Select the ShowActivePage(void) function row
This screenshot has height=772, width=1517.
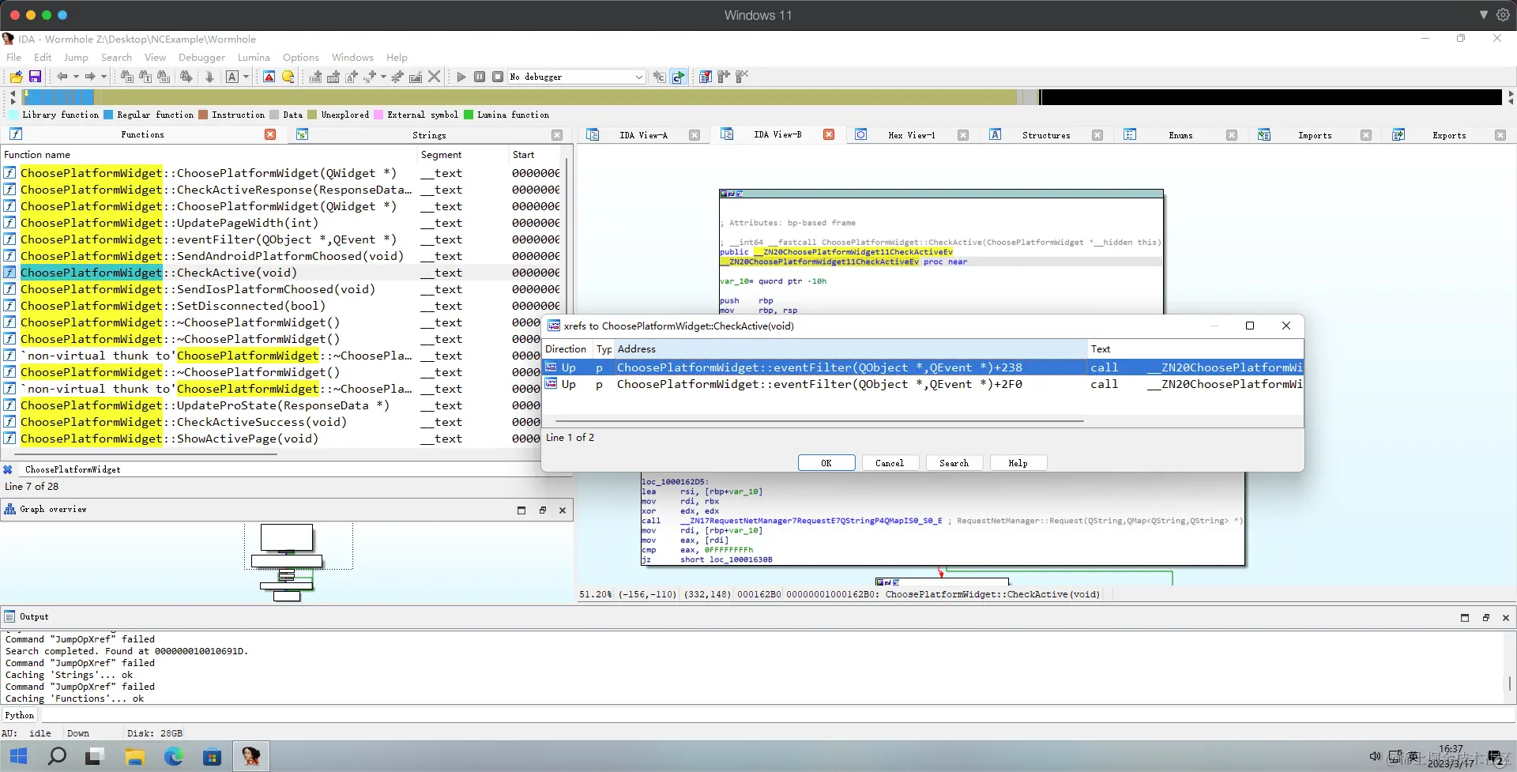[271, 439]
